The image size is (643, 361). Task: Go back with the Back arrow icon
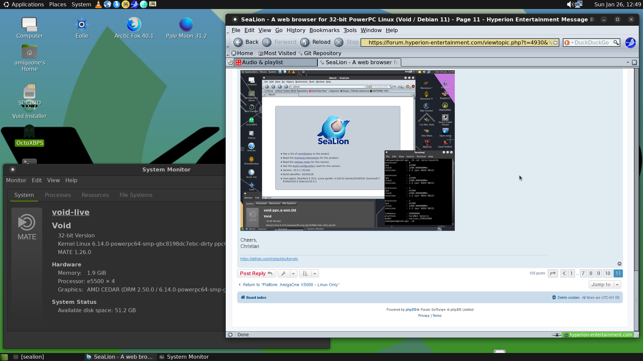point(238,42)
